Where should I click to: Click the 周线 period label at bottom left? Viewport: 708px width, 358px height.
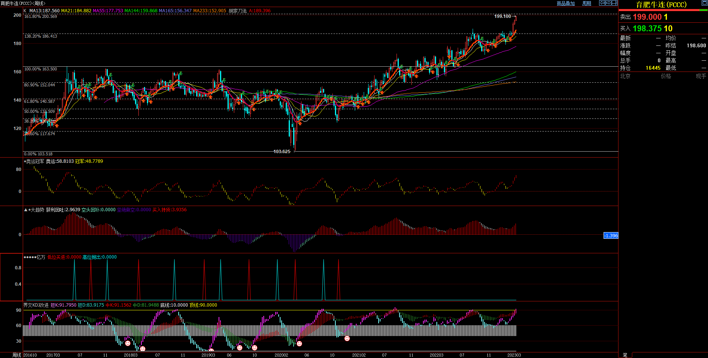[17, 355]
